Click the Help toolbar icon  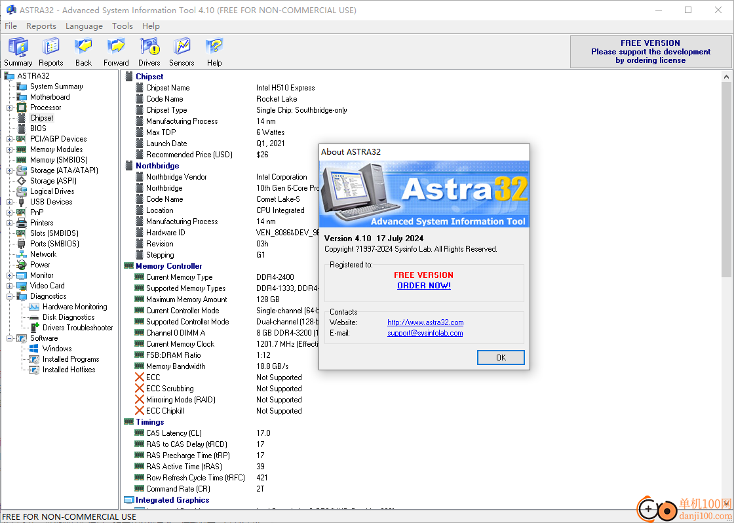(x=214, y=52)
